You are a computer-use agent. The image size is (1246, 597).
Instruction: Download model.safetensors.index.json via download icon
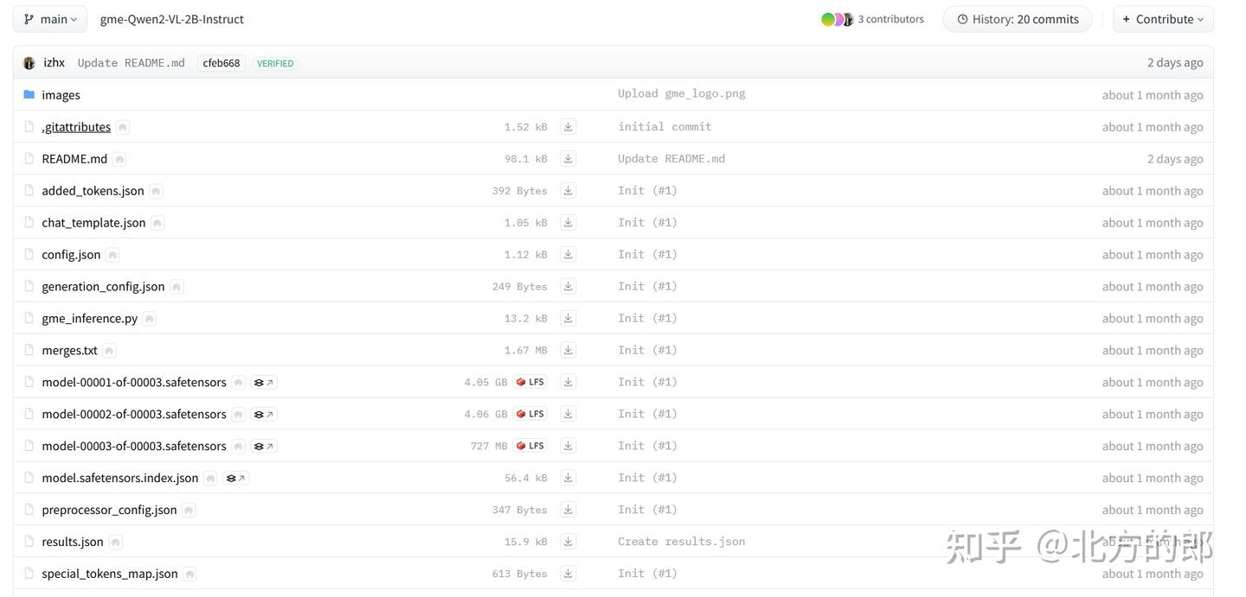click(568, 478)
